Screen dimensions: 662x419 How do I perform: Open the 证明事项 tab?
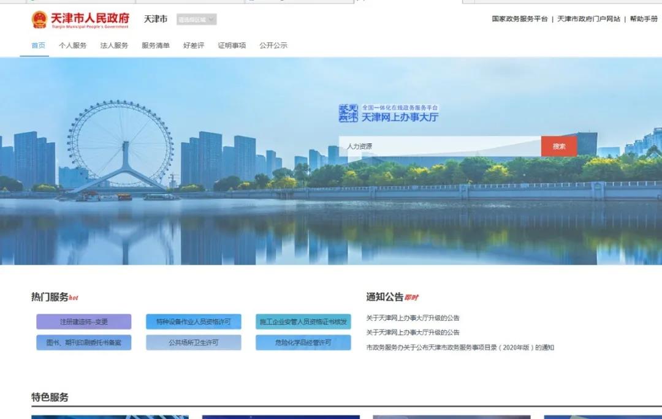coord(232,45)
